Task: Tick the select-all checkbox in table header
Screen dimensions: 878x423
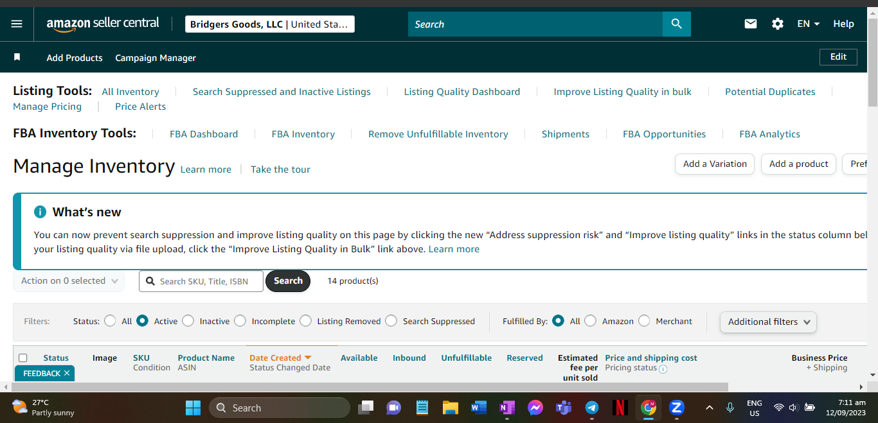Action: (23, 358)
